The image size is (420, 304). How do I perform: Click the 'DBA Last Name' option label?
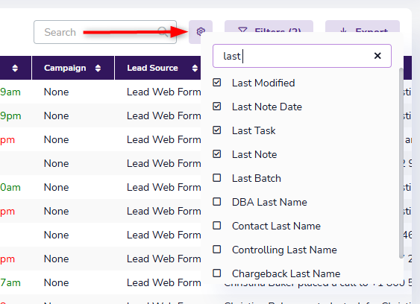pyautogui.click(x=269, y=202)
